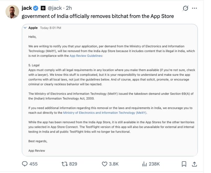Screen dimensions: 211x173
Task: Open jack's profile picture
Action: [x=12, y=12]
